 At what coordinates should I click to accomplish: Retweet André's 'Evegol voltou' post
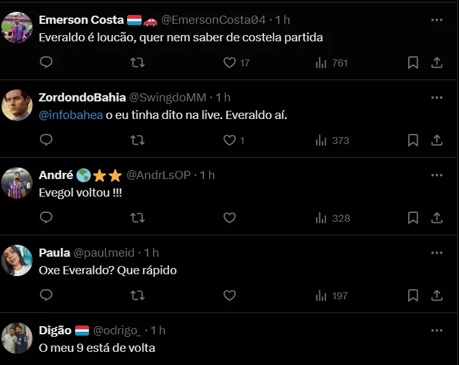137,218
